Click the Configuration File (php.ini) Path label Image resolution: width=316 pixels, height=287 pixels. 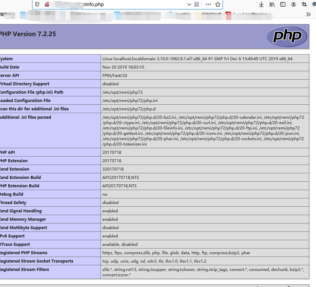tap(31, 92)
